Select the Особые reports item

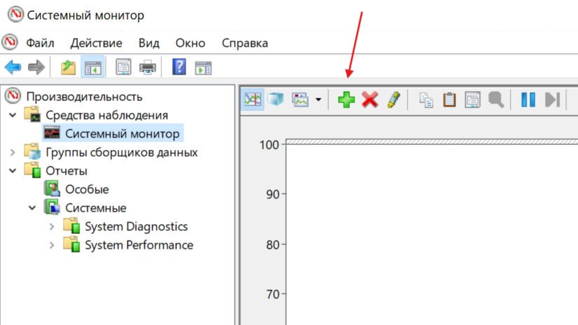click(x=87, y=189)
